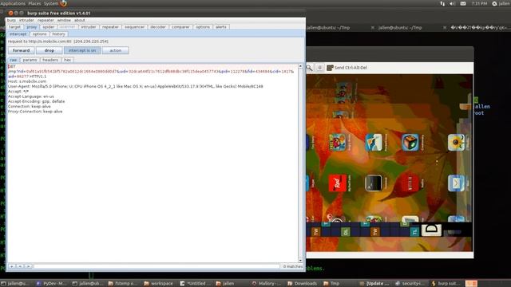Focus the search field beside '0 matches'

tap(156, 266)
